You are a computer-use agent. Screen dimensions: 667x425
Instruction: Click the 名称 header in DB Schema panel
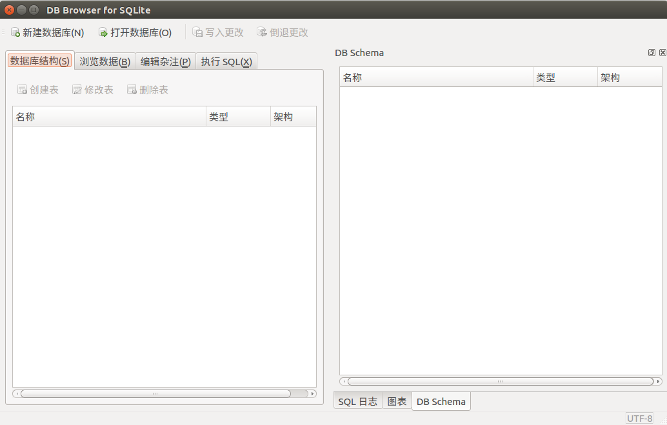437,77
